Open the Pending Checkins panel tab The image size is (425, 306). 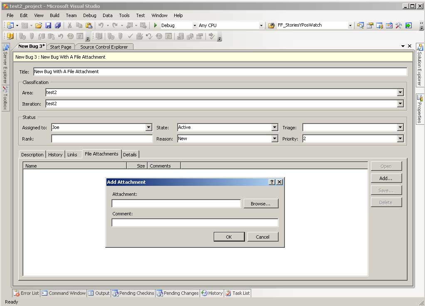pos(133,293)
